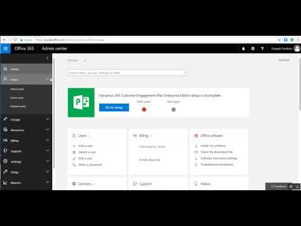
Task: Click the Go to setup button
Action: tap(114, 107)
